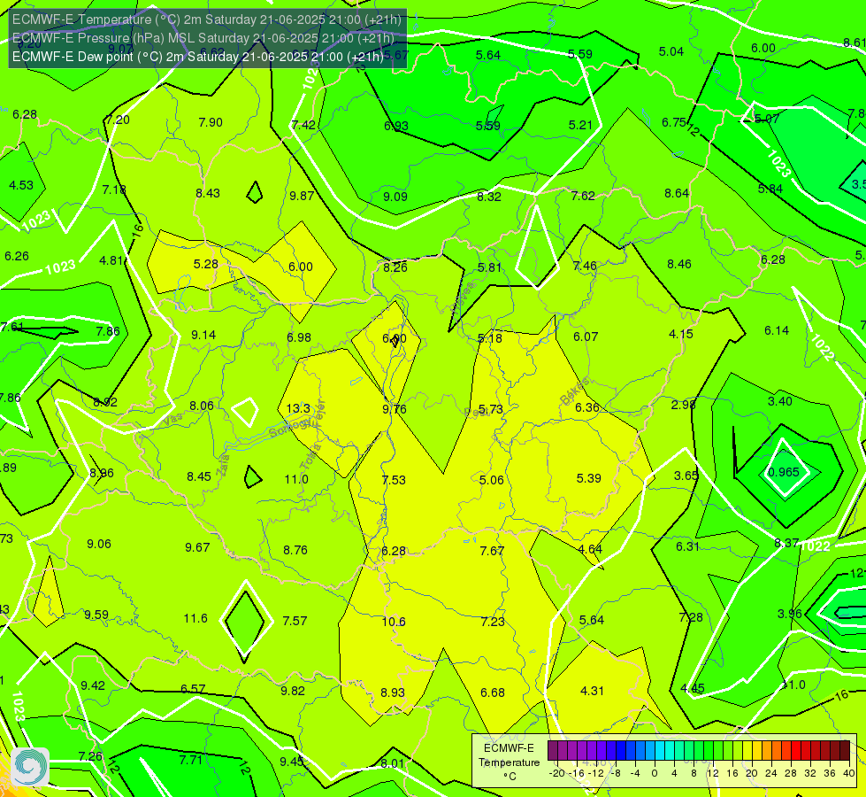Click the dew point value 10.6
The width and height of the screenshot is (866, 797).
click(x=394, y=622)
